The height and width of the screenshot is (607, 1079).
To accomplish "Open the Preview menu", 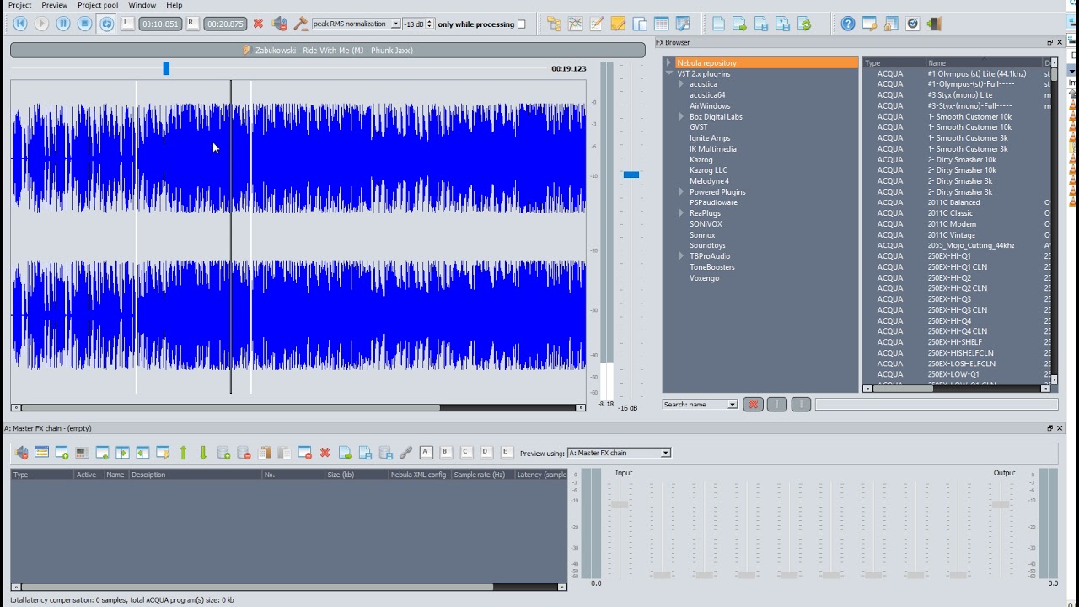I will pyautogui.click(x=55, y=5).
